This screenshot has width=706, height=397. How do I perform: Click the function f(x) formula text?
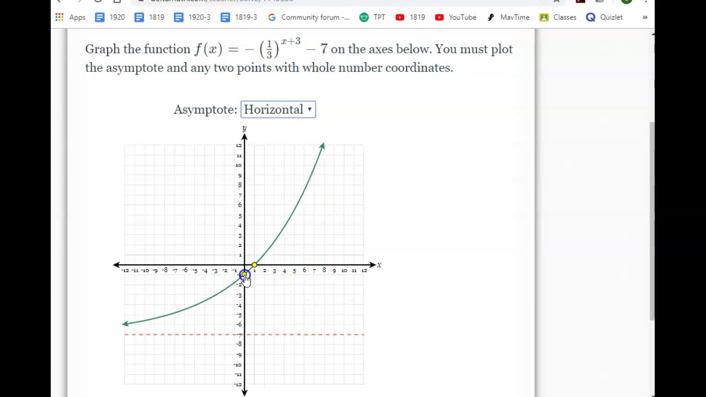pyautogui.click(x=261, y=49)
